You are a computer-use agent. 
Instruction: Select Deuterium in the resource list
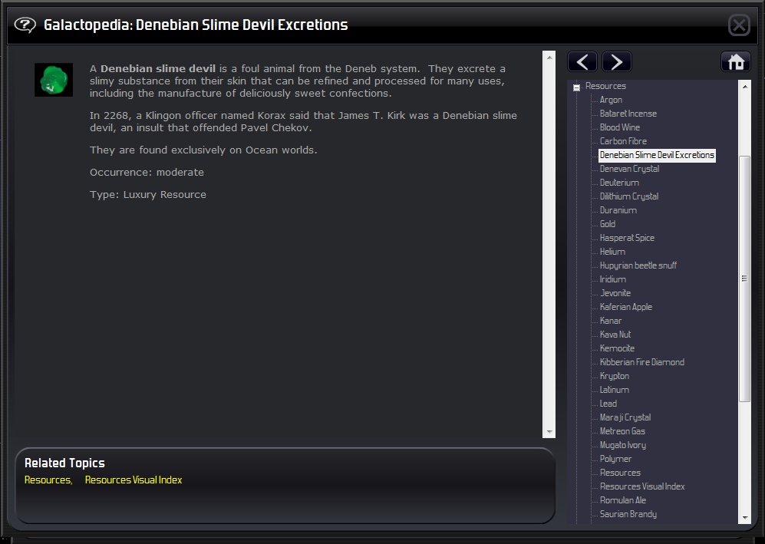619,183
